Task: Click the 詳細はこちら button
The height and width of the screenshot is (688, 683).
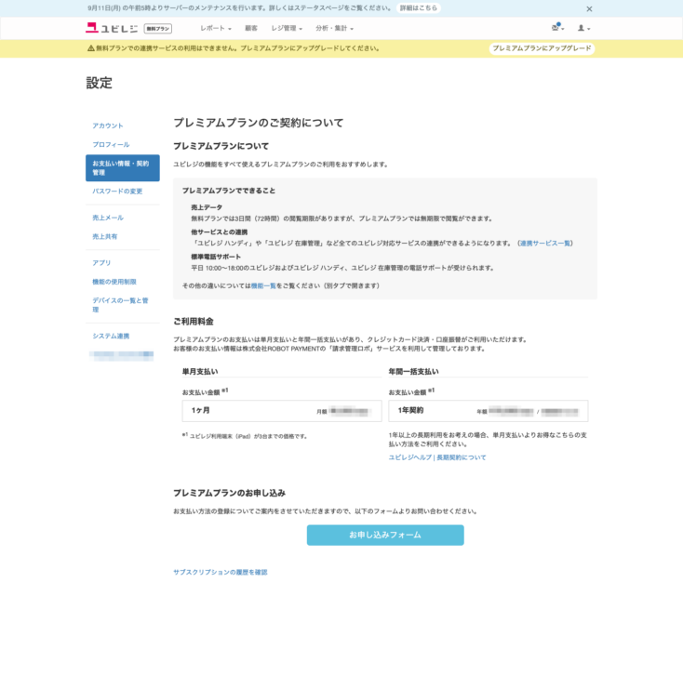Action: [x=418, y=8]
